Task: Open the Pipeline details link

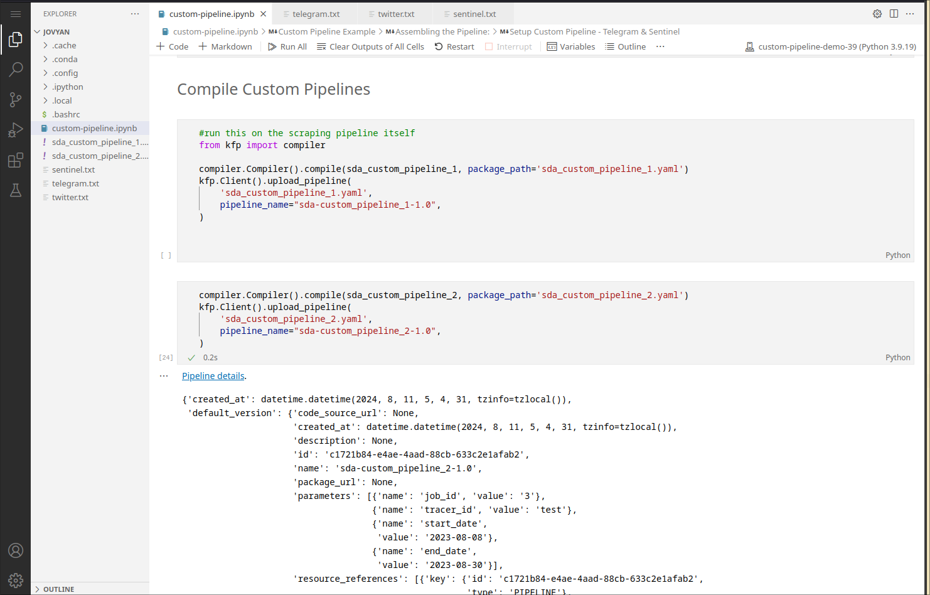Action: pos(213,376)
